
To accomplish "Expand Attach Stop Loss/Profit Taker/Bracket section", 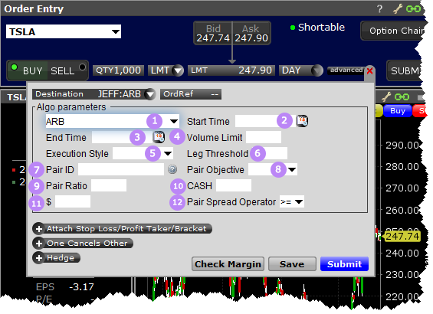I will [x=122, y=229].
